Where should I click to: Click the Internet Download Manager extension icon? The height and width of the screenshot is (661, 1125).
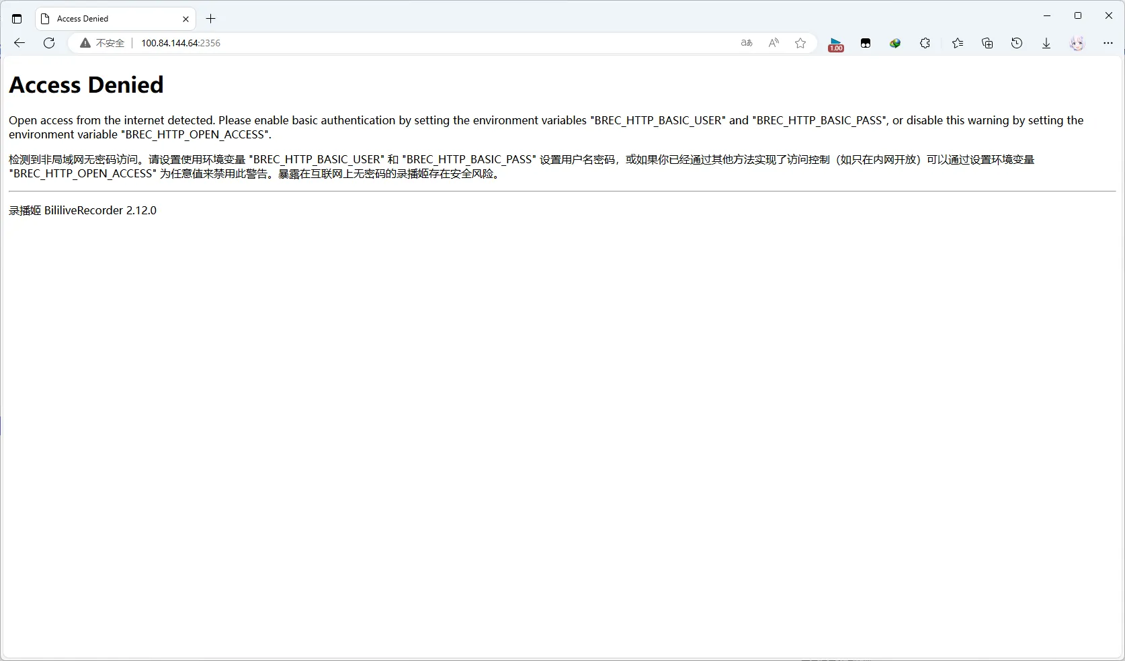pos(895,43)
